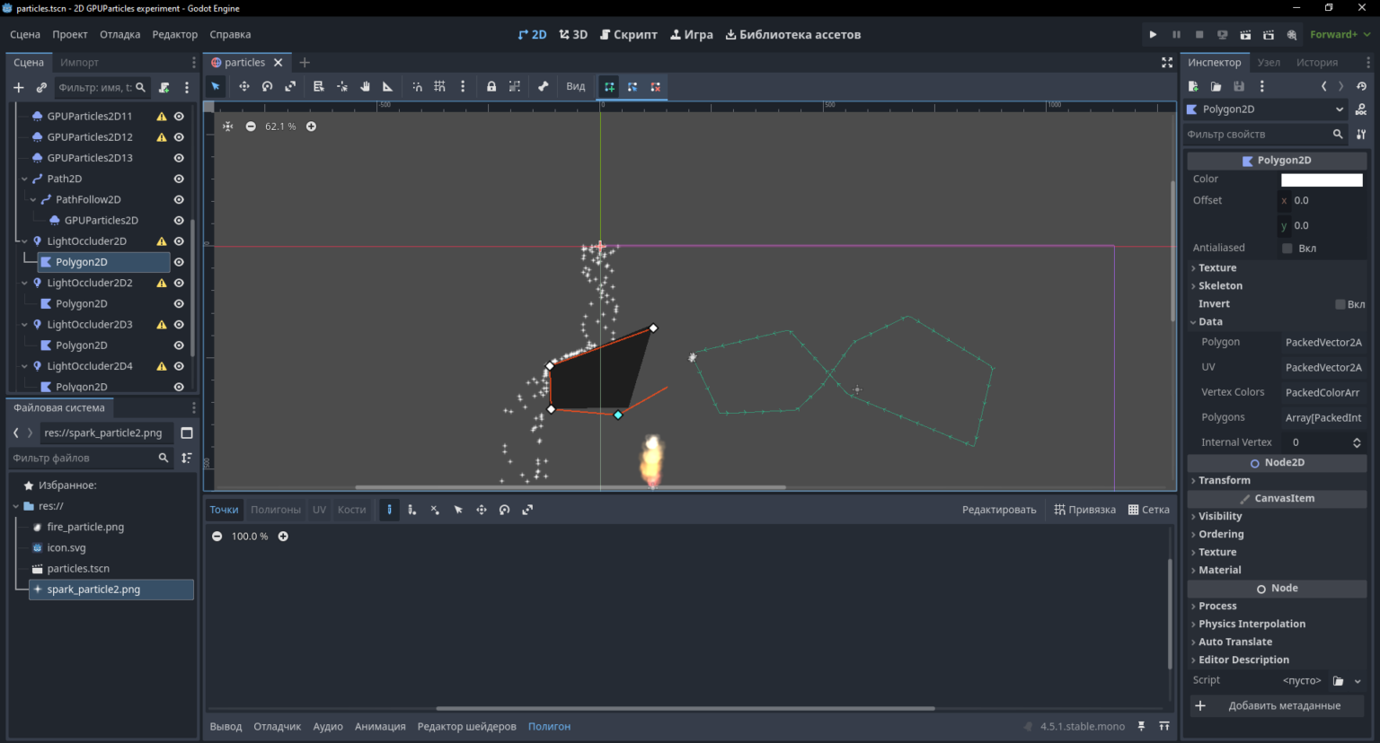Collapse the Path2D node in scene tree
Viewport: 1380px width, 743px height.
(x=24, y=179)
